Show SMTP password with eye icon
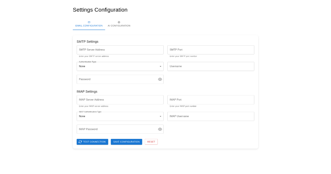The image size is (331, 174). 160,79
